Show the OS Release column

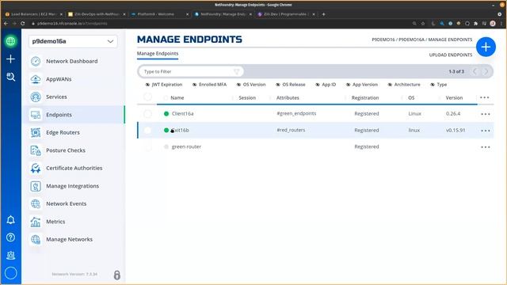click(291, 85)
